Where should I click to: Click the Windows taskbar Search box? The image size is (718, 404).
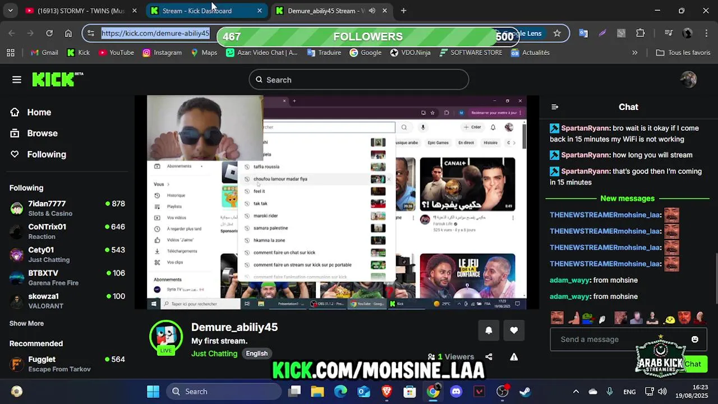click(223, 392)
